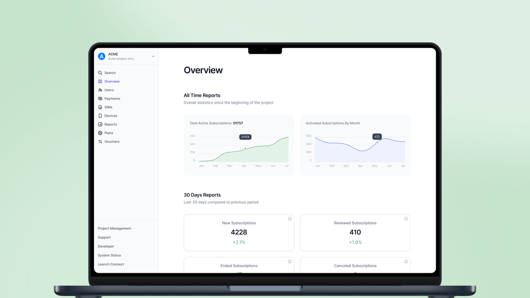530x298 pixels.
Task: Select Users from the sidebar navigation
Action: [110, 90]
